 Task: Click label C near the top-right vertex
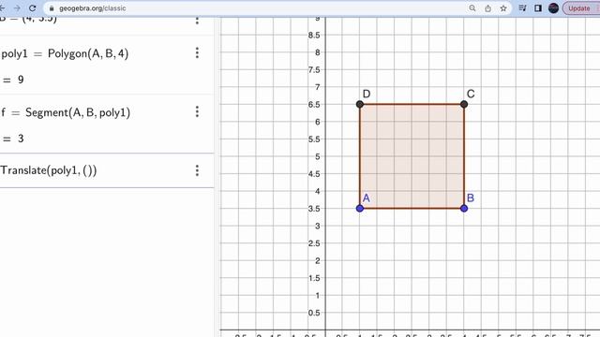click(x=471, y=94)
